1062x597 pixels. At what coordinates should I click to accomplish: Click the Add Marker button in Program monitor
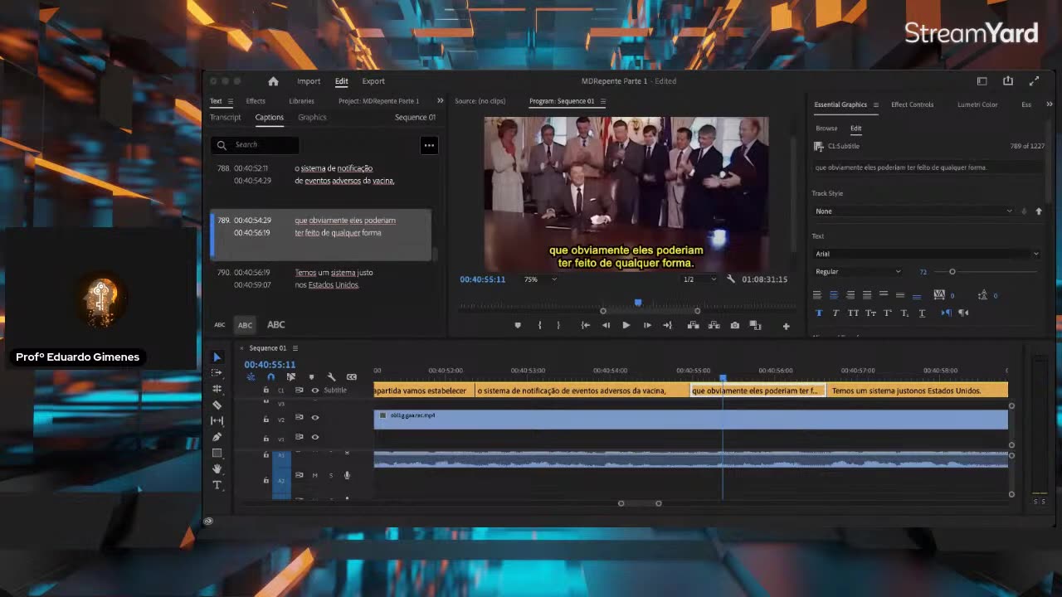coord(518,326)
